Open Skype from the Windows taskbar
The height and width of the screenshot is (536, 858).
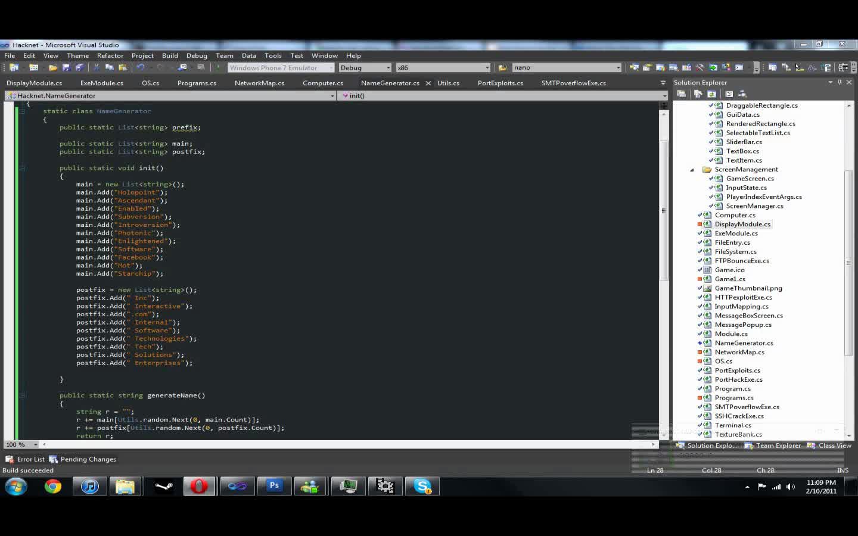[x=422, y=487]
